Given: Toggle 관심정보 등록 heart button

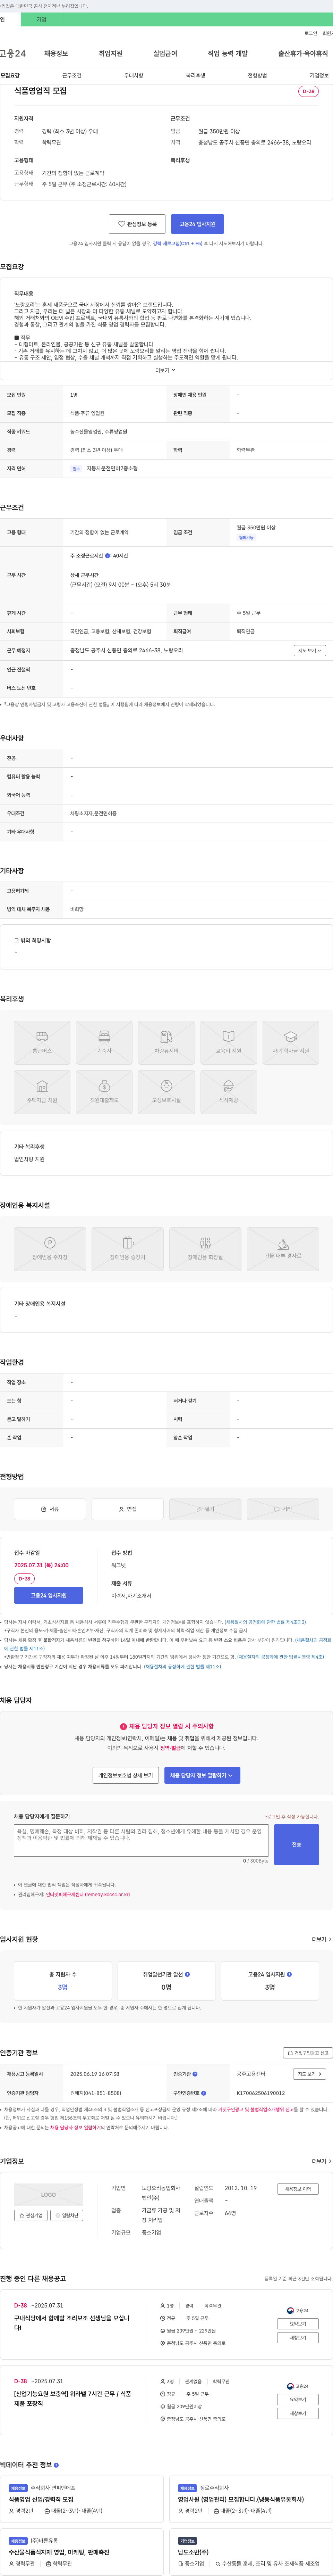Looking at the screenshot, I should click(137, 224).
